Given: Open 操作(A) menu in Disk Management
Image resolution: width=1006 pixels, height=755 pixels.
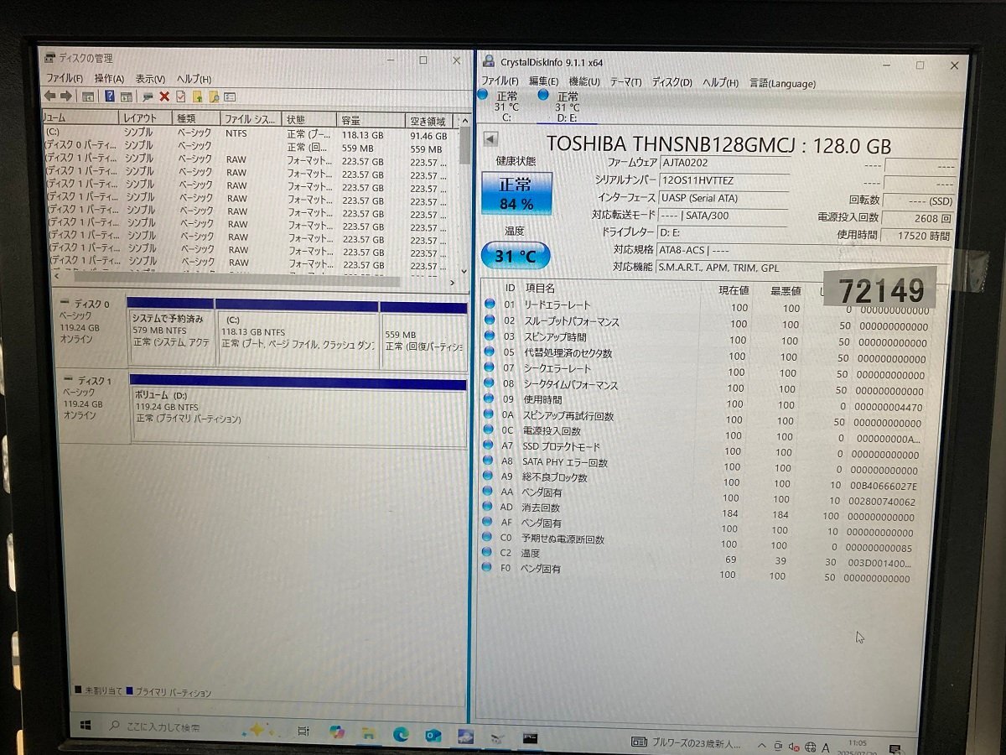Looking at the screenshot, I should click(x=109, y=78).
